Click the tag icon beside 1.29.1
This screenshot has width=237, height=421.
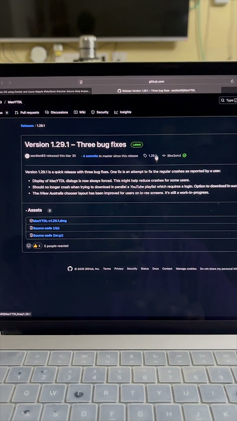(145, 156)
